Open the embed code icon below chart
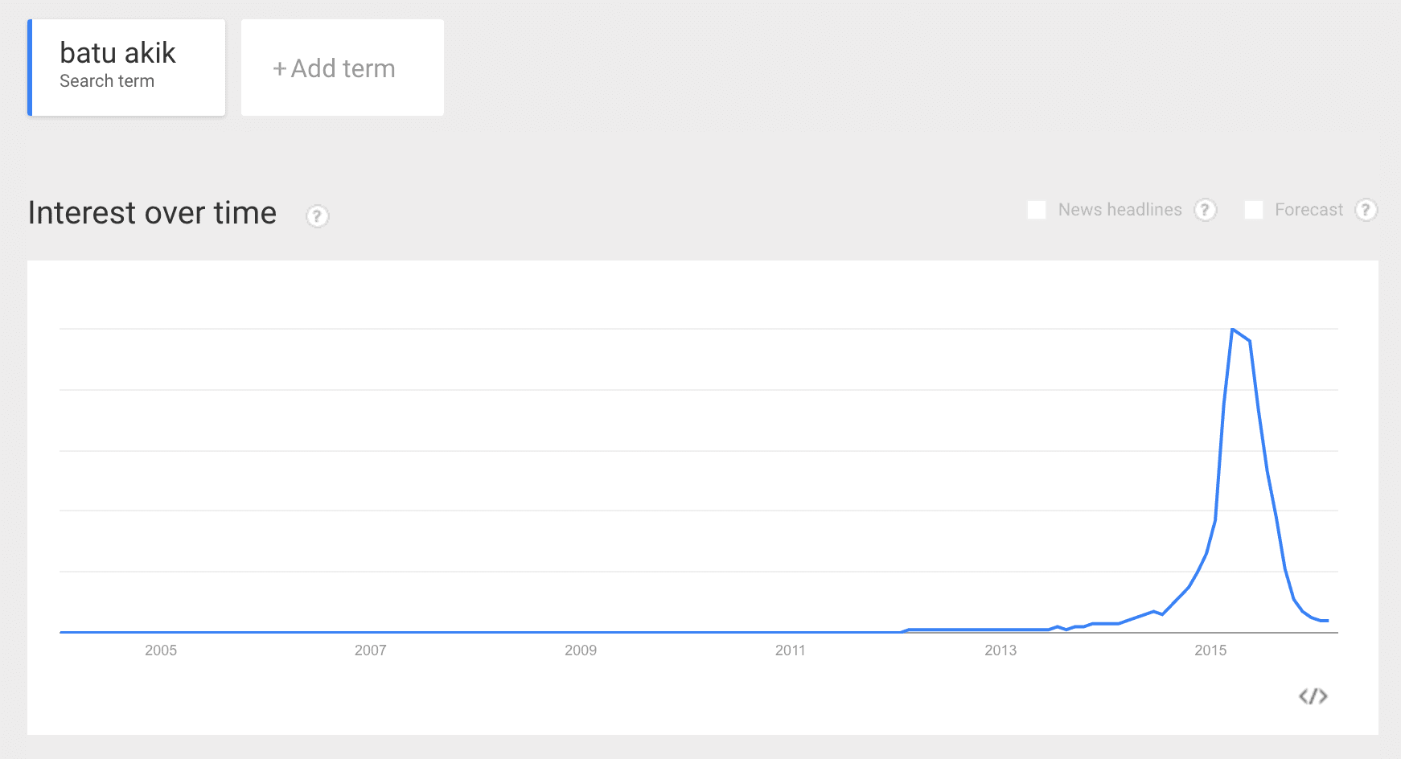 (1313, 696)
